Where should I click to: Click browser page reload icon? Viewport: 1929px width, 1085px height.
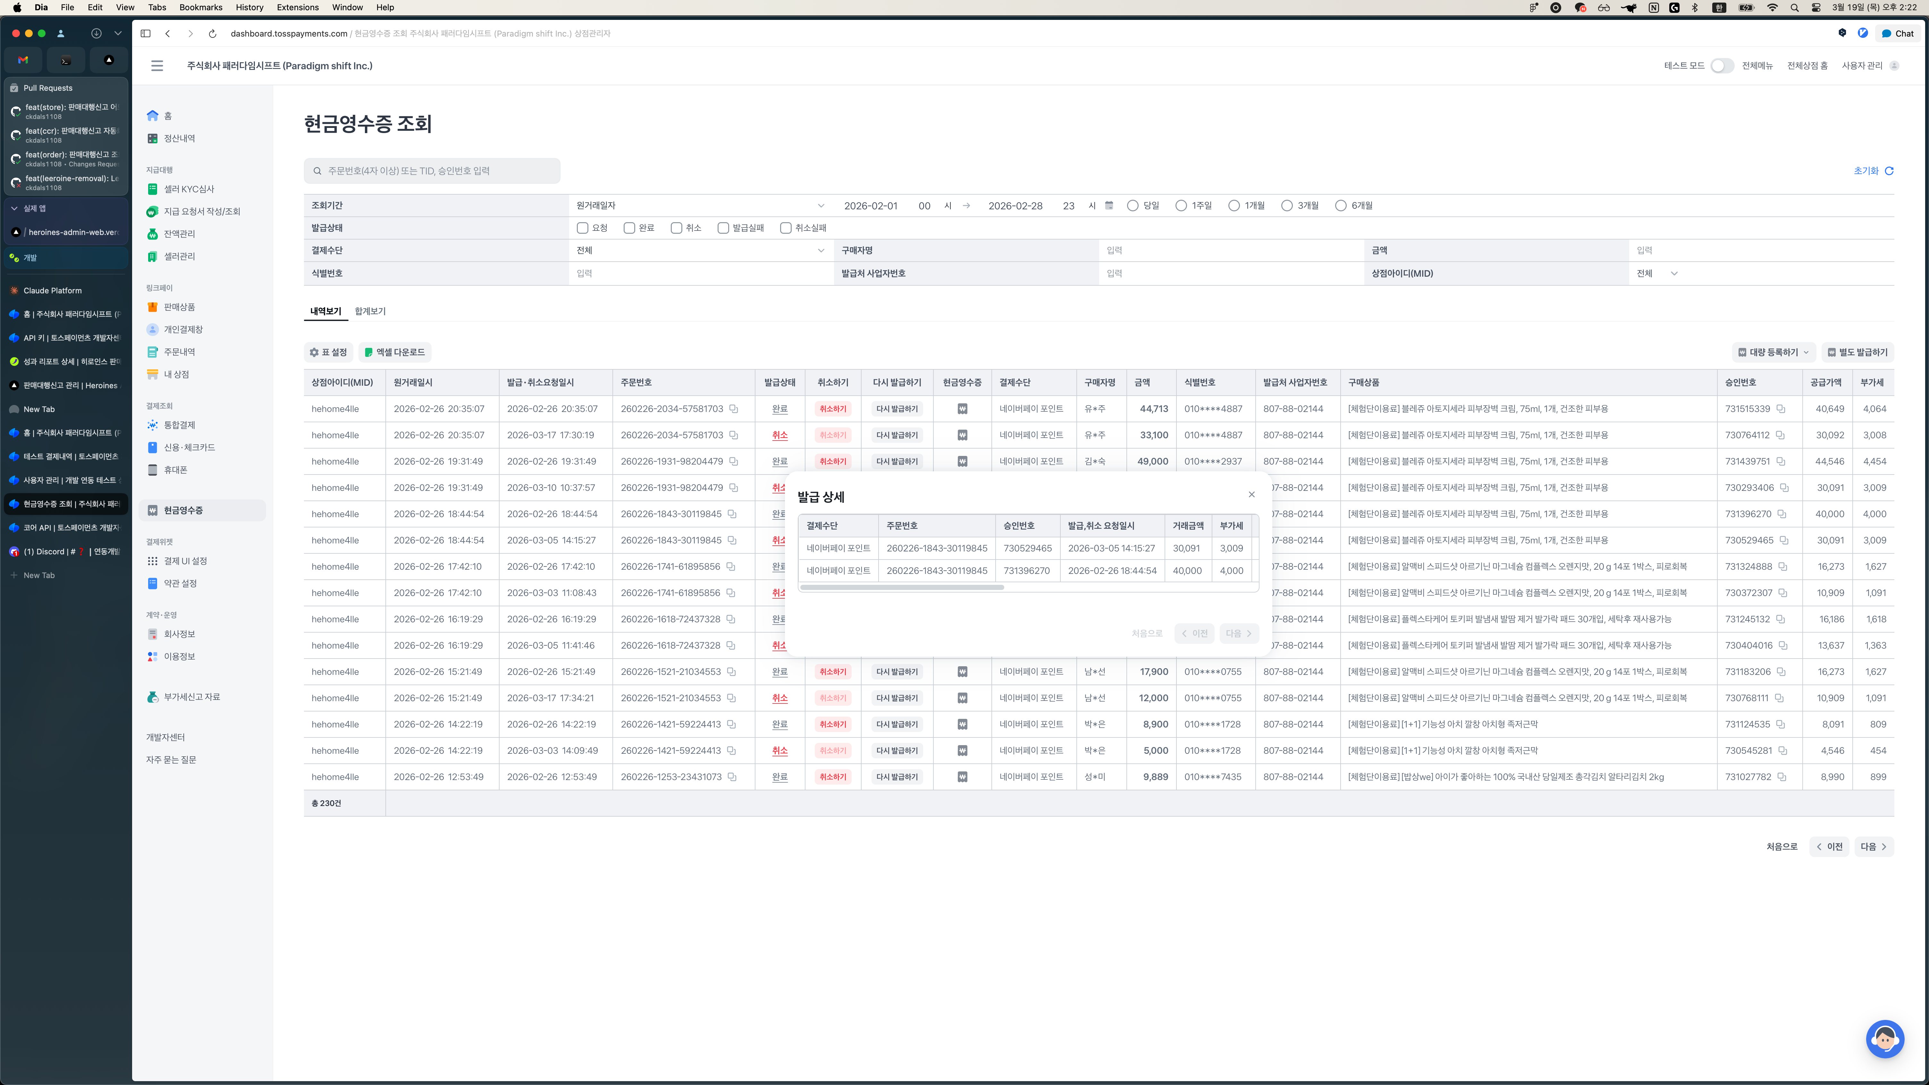(213, 34)
